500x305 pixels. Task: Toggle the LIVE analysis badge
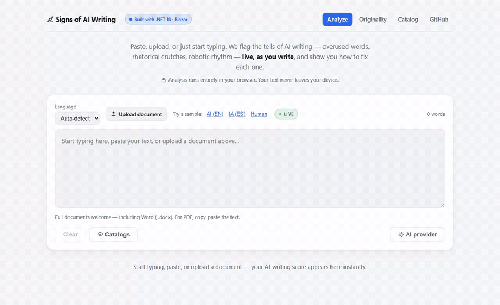coord(286,114)
